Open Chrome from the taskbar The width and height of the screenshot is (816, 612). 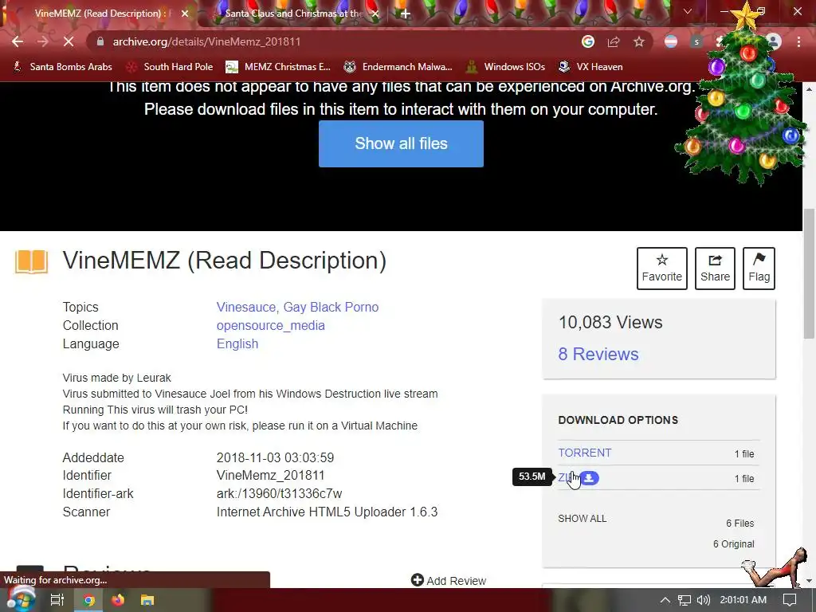coord(88,600)
